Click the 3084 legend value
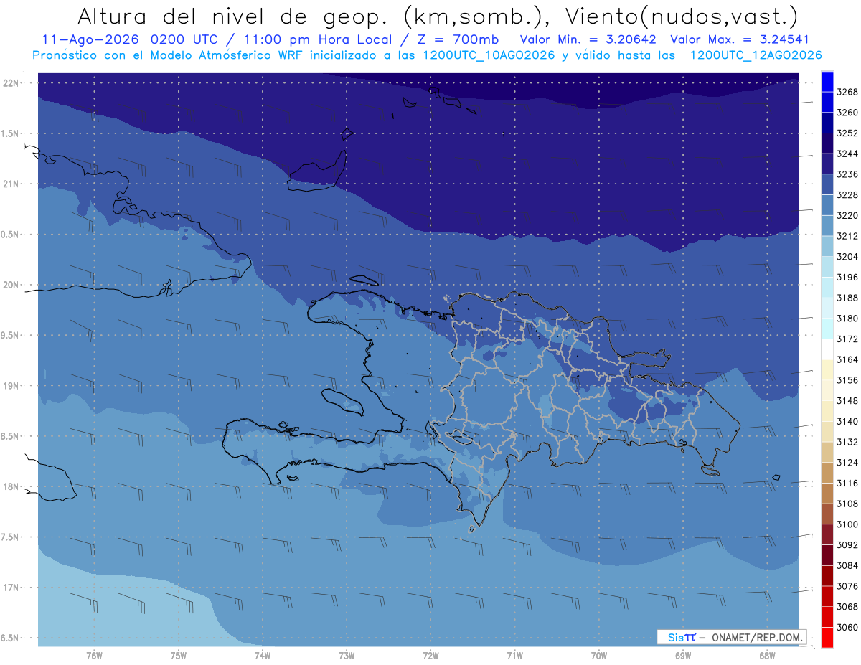The image size is (861, 665). [847, 565]
